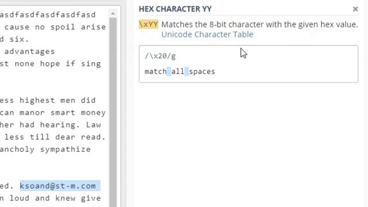Click the 'HEX CHARACTER YY' heading
The image size is (368, 207).
point(175,9)
